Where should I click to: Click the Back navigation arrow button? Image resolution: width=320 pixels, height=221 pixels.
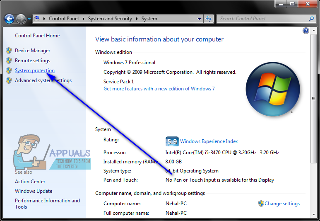click(9, 19)
